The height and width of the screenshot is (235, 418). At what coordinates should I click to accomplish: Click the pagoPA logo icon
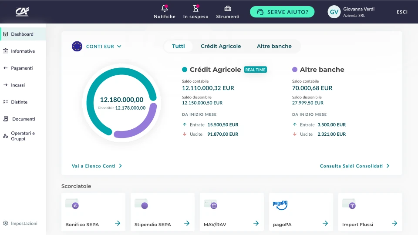(x=280, y=205)
